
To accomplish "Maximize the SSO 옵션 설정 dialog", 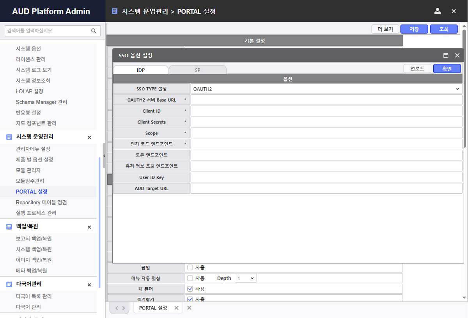I will (446, 55).
